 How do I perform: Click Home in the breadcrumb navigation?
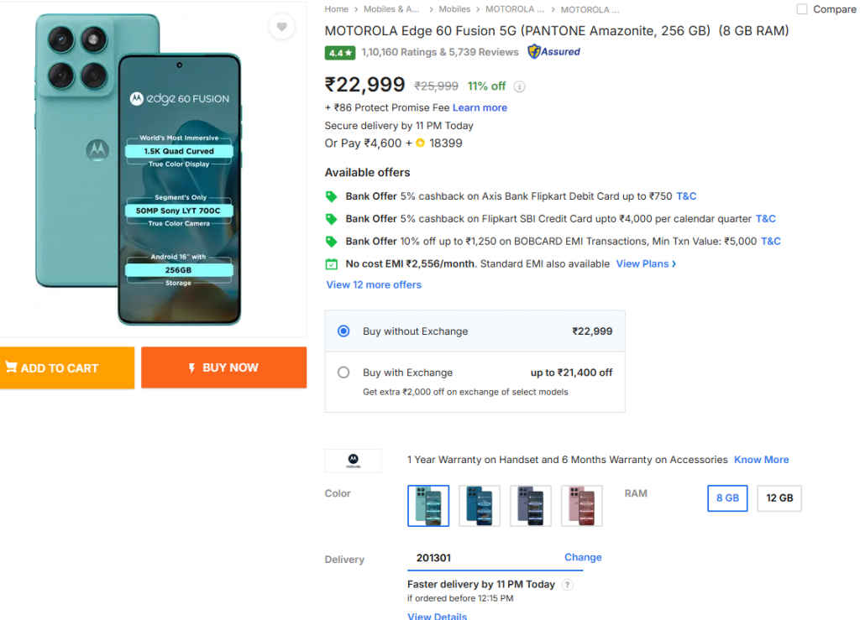click(x=336, y=9)
